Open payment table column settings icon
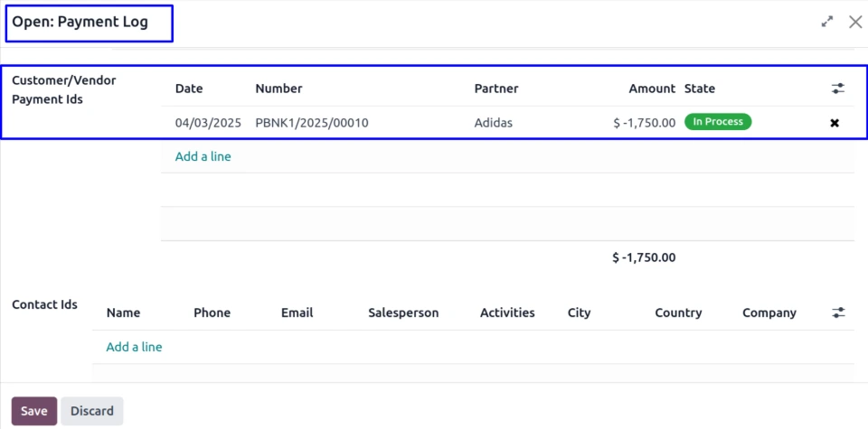868x429 pixels. click(838, 89)
